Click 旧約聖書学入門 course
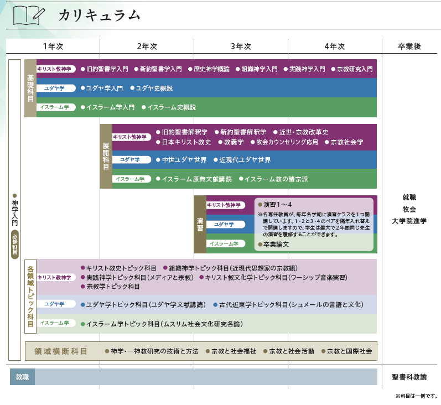 105,69
